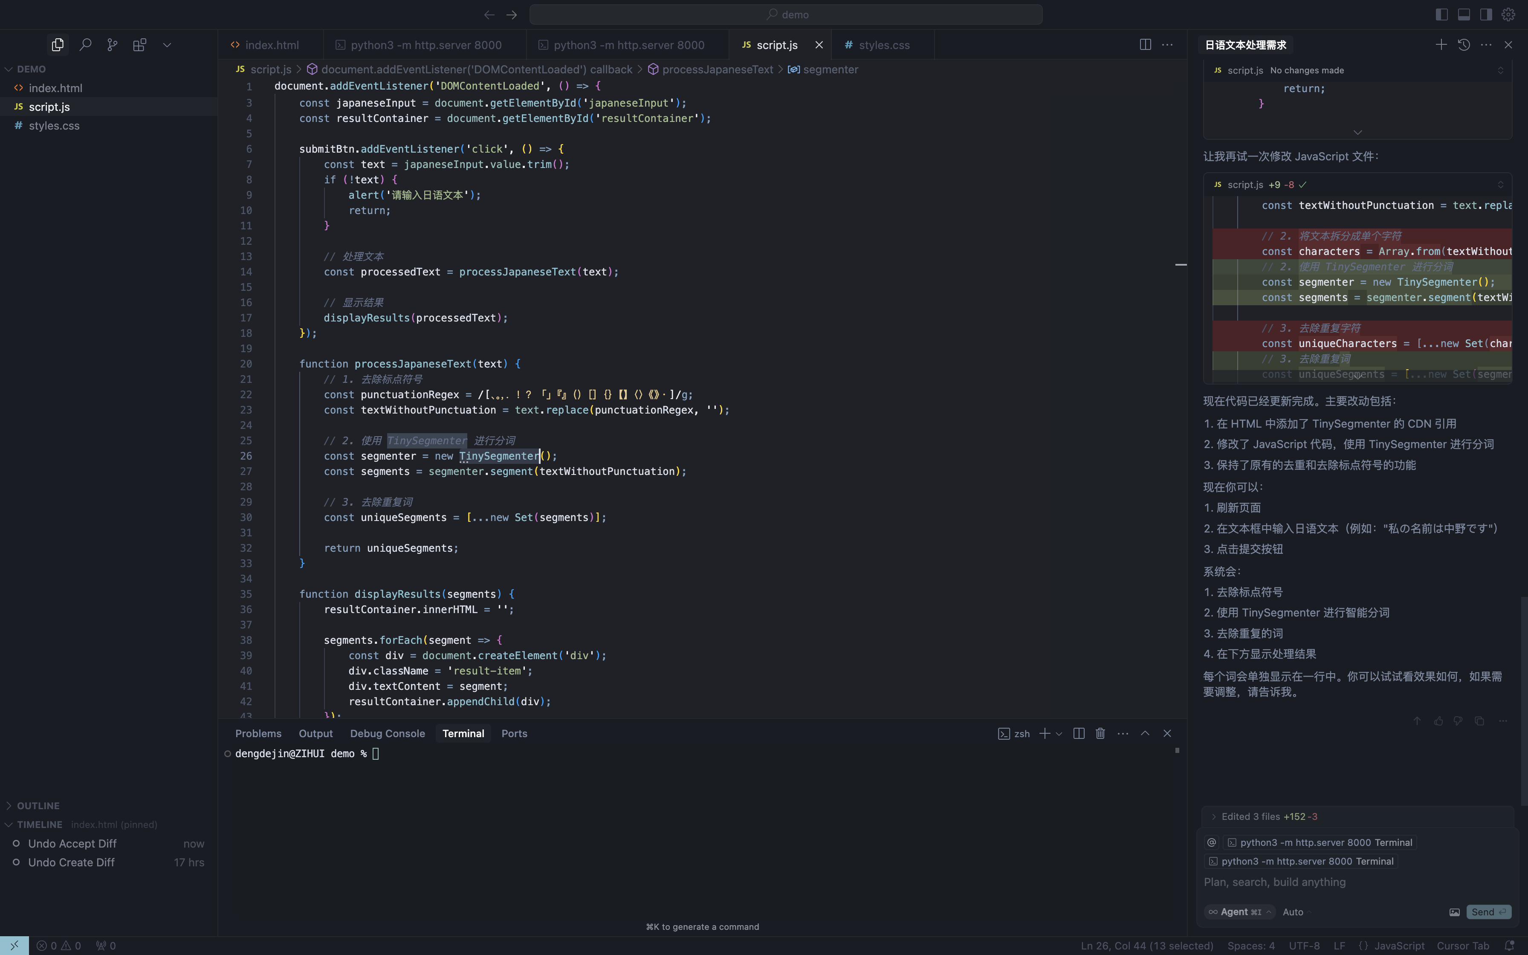Kill terminal with the trash icon
Image resolution: width=1528 pixels, height=955 pixels.
pos(1100,733)
